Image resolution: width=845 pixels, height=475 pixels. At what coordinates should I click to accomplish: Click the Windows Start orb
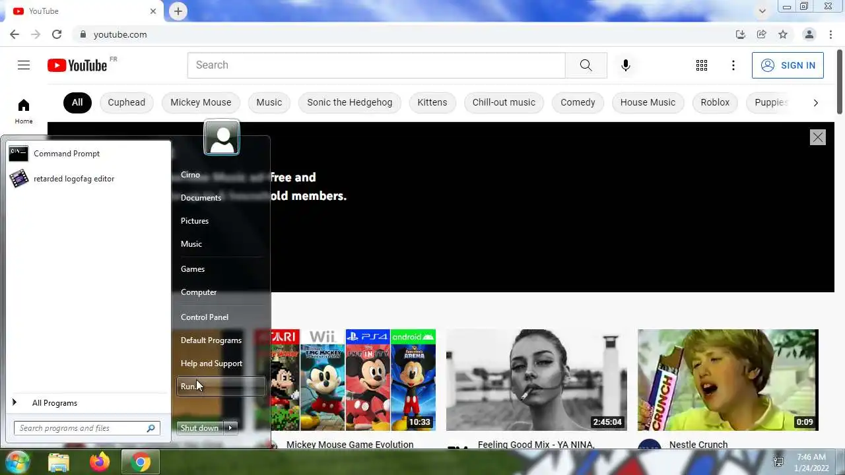[x=18, y=462]
